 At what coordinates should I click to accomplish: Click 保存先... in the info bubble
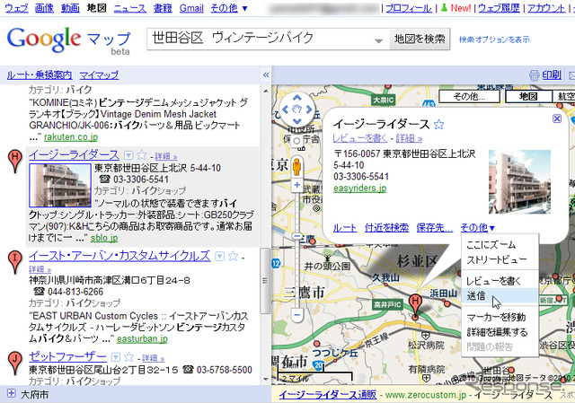point(435,228)
